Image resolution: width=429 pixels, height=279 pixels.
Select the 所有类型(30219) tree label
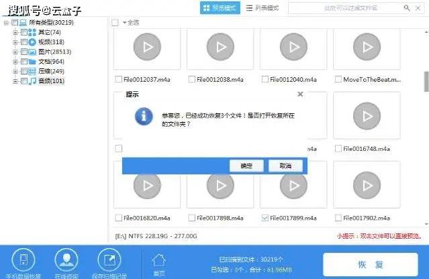click(52, 22)
